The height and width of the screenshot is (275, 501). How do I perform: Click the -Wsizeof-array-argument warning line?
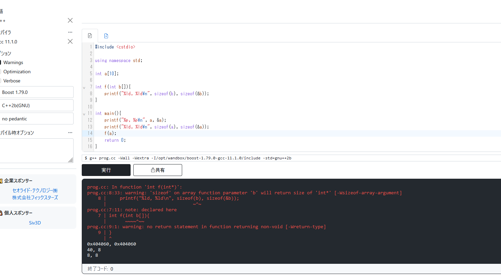[245, 193]
